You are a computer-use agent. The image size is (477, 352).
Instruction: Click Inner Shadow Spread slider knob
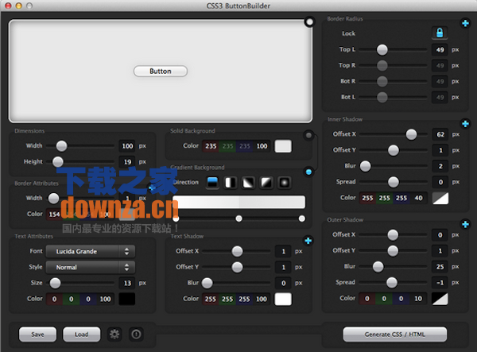pyautogui.click(x=394, y=182)
